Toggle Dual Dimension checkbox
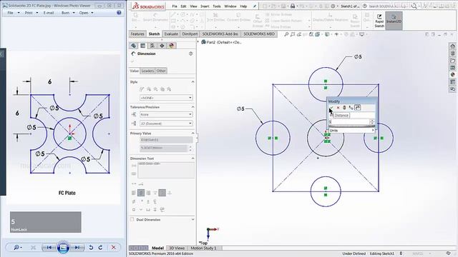The height and width of the screenshot is (257, 458). [x=132, y=219]
